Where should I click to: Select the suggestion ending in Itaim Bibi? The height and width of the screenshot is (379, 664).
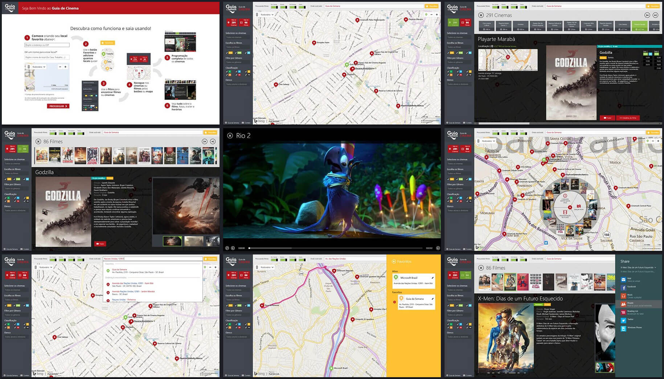tap(152, 284)
